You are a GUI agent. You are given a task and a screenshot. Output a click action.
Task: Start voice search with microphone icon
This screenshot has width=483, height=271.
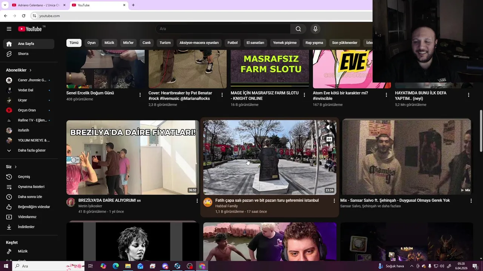coord(315,29)
